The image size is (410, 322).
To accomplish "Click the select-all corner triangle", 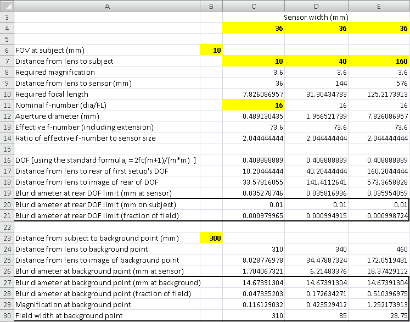I will [x=7, y=6].
